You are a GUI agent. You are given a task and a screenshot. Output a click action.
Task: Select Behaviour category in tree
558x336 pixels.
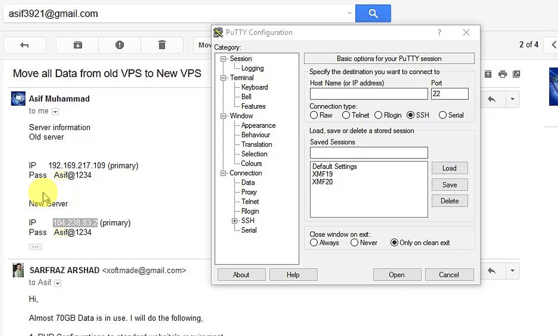[256, 135]
